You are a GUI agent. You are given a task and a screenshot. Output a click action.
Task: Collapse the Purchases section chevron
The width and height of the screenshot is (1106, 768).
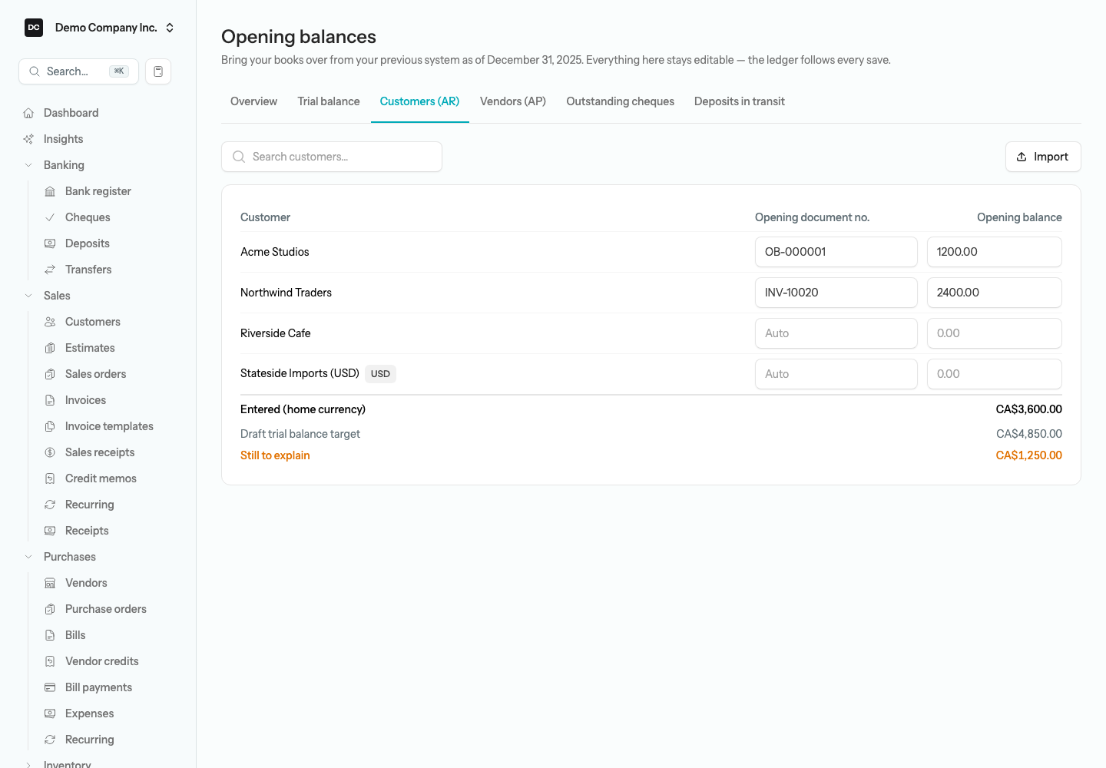[28, 557]
